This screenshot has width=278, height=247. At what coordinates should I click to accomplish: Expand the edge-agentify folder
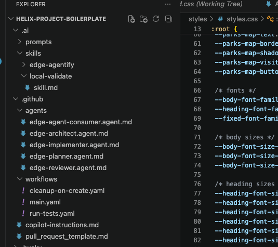(24, 65)
